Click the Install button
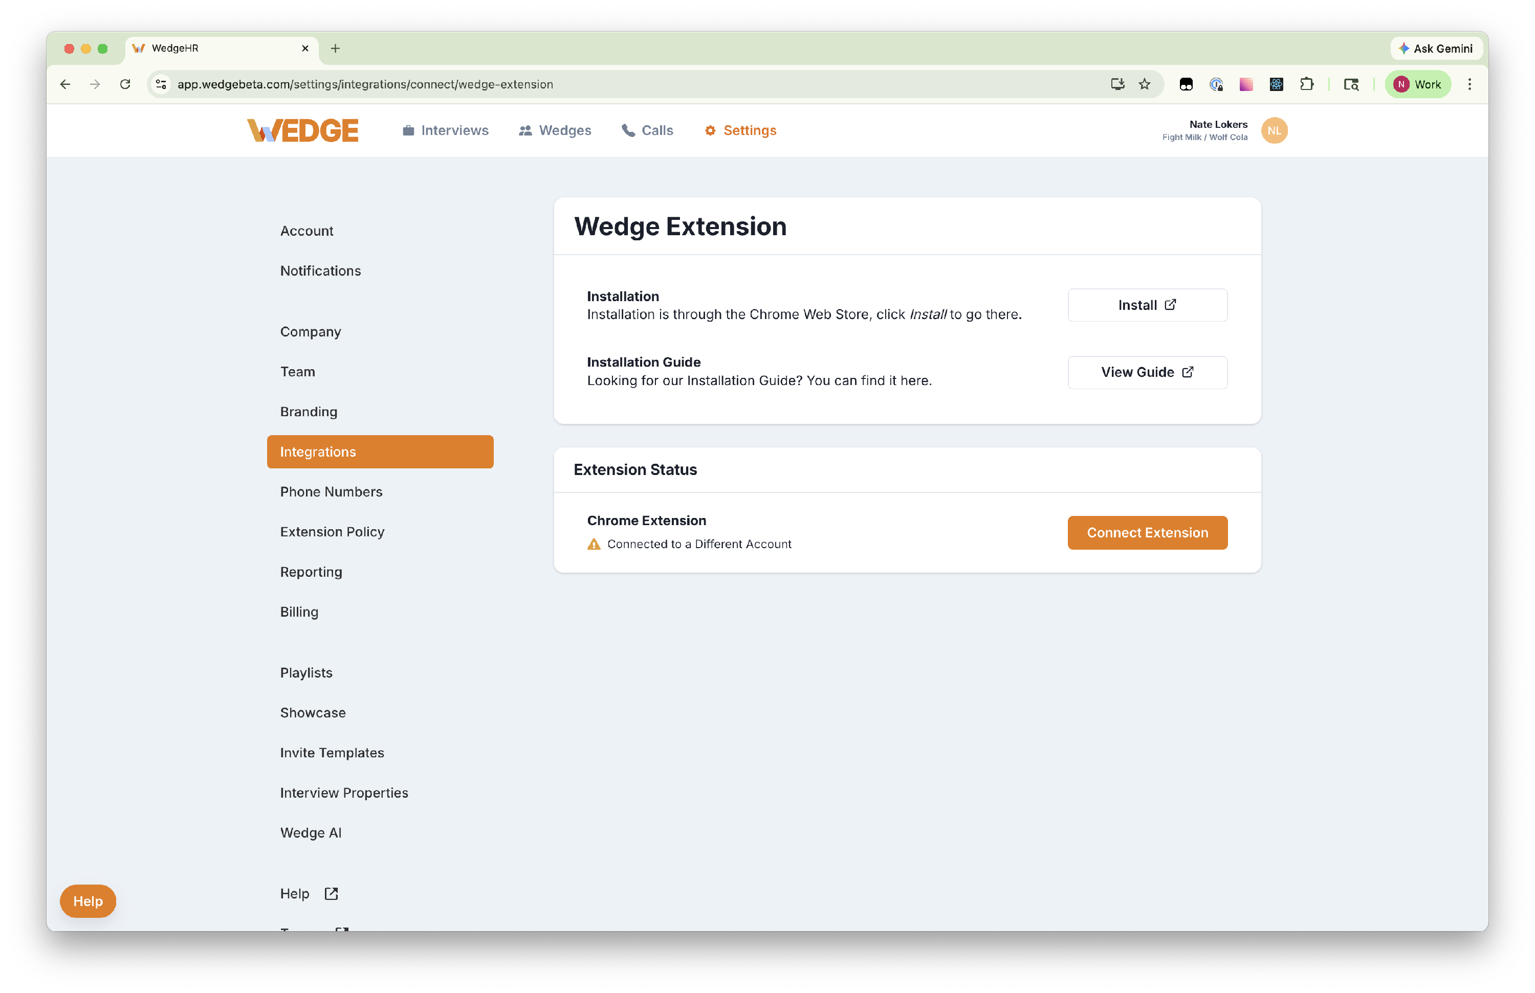The width and height of the screenshot is (1535, 993). click(1147, 305)
